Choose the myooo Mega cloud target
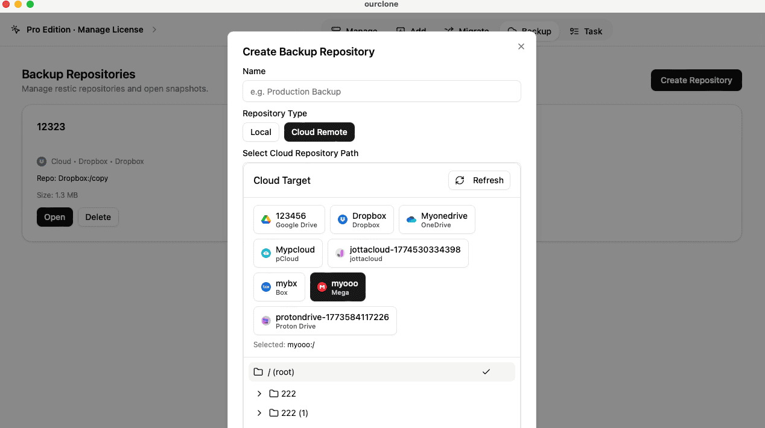Screen dimensions: 765x428 point(337,287)
